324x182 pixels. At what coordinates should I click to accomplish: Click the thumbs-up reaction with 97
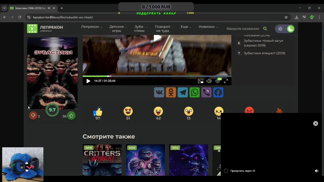[x=98, y=111]
